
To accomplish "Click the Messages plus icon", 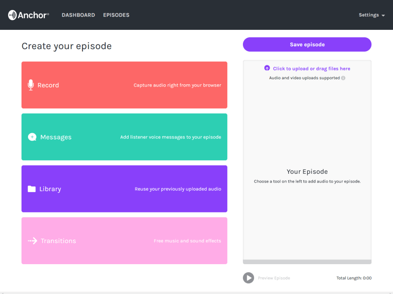I will [x=32, y=137].
